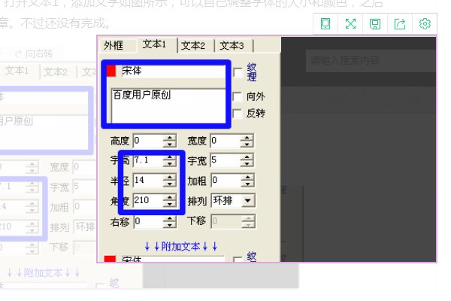This screenshot has height=301, width=451.
Task: Increase 字宽 with up arrow
Action: 247,157
